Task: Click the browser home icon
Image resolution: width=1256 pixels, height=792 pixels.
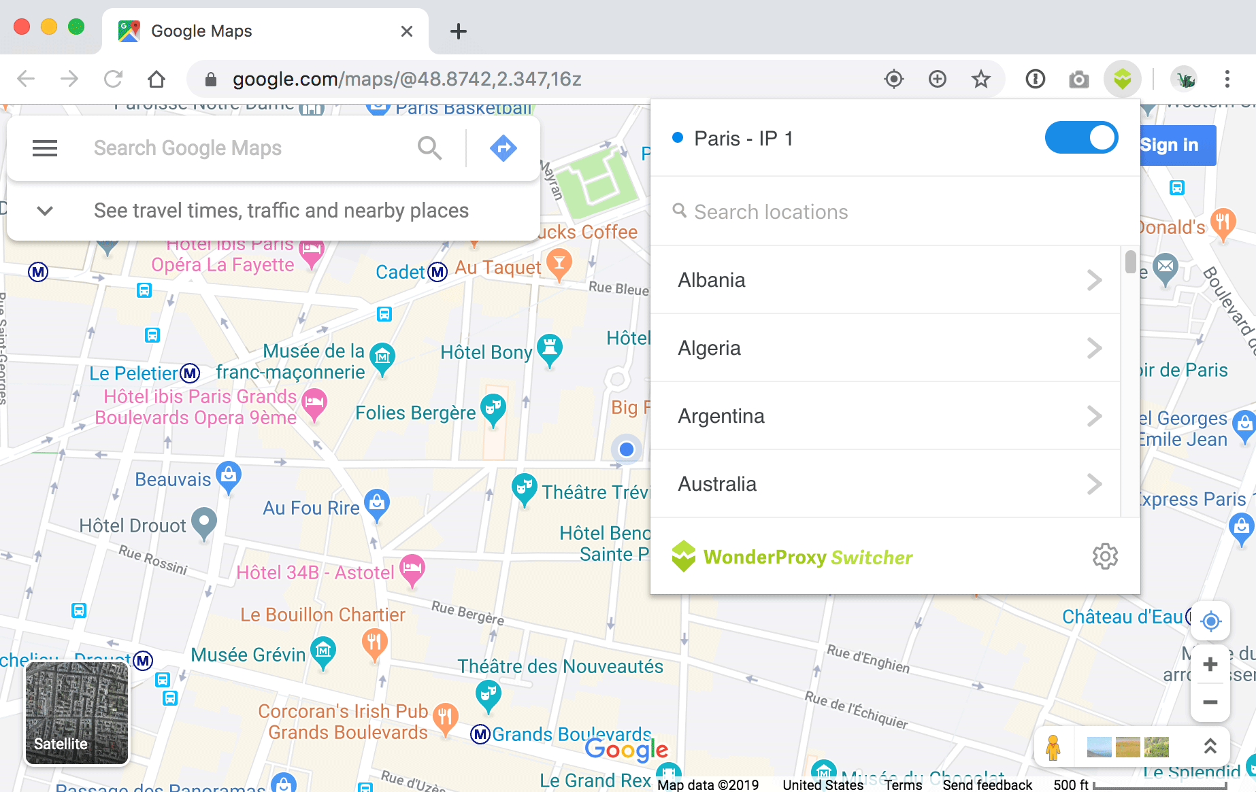Action: coord(156,80)
